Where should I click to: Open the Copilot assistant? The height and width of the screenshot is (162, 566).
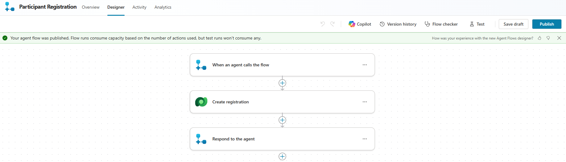click(x=360, y=24)
